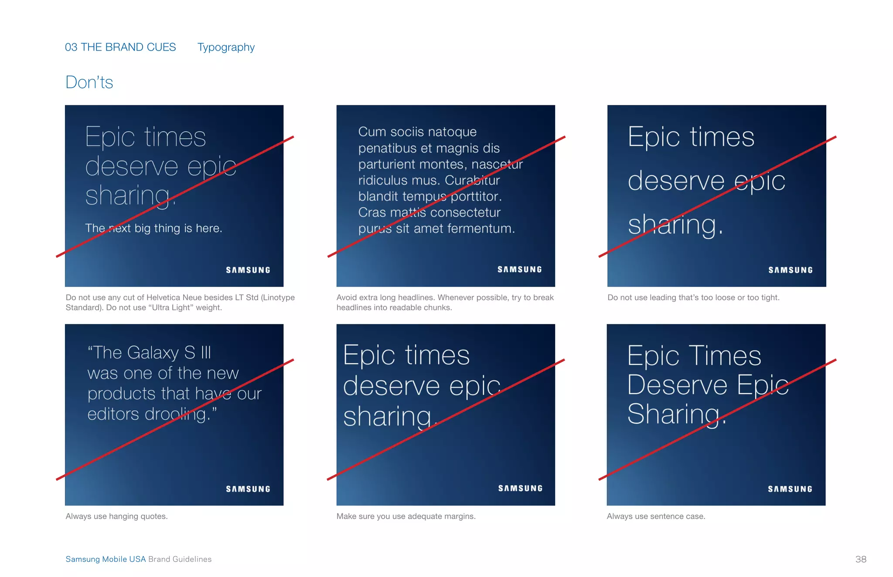Click the caption about Helvetica Neue LT Std
893x577 pixels.
(180, 302)
